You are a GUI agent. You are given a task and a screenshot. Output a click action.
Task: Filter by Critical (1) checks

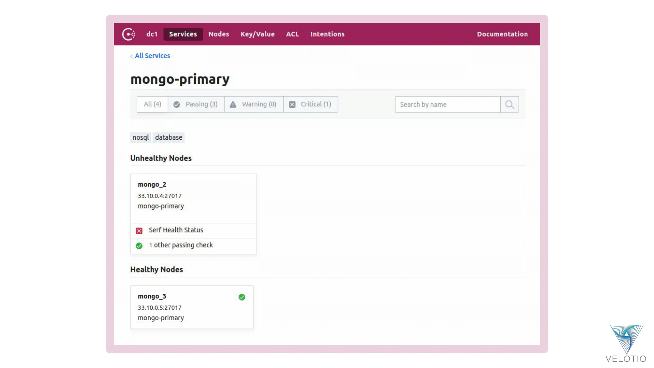[x=310, y=104]
